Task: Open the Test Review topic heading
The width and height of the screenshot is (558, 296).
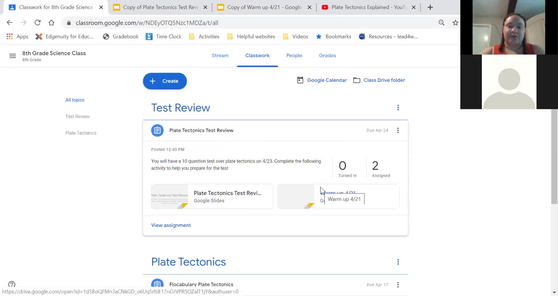Action: [181, 108]
